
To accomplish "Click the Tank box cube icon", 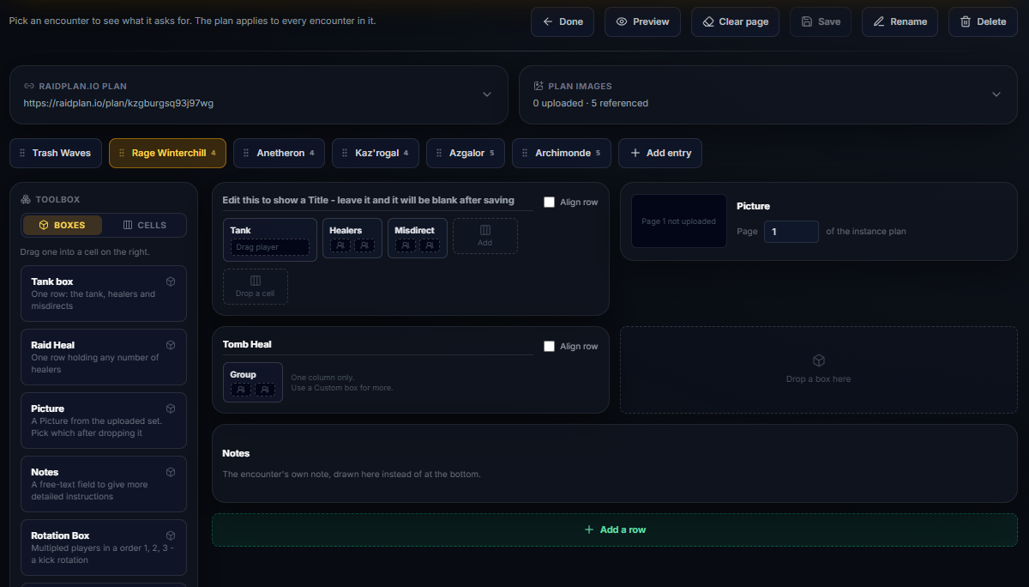I will coord(171,281).
